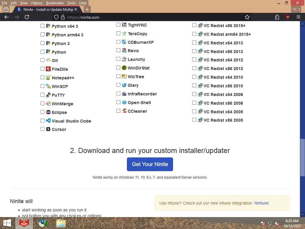Click the Eclipse icon
305x229 pixels.
(x=48, y=112)
